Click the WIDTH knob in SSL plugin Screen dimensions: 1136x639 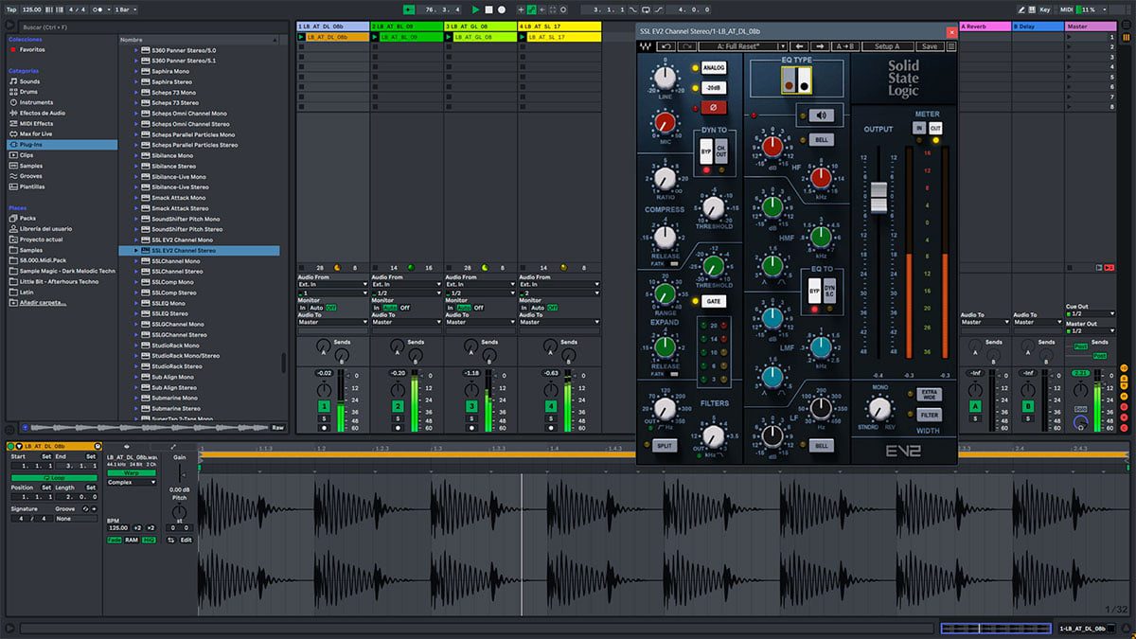tap(880, 409)
